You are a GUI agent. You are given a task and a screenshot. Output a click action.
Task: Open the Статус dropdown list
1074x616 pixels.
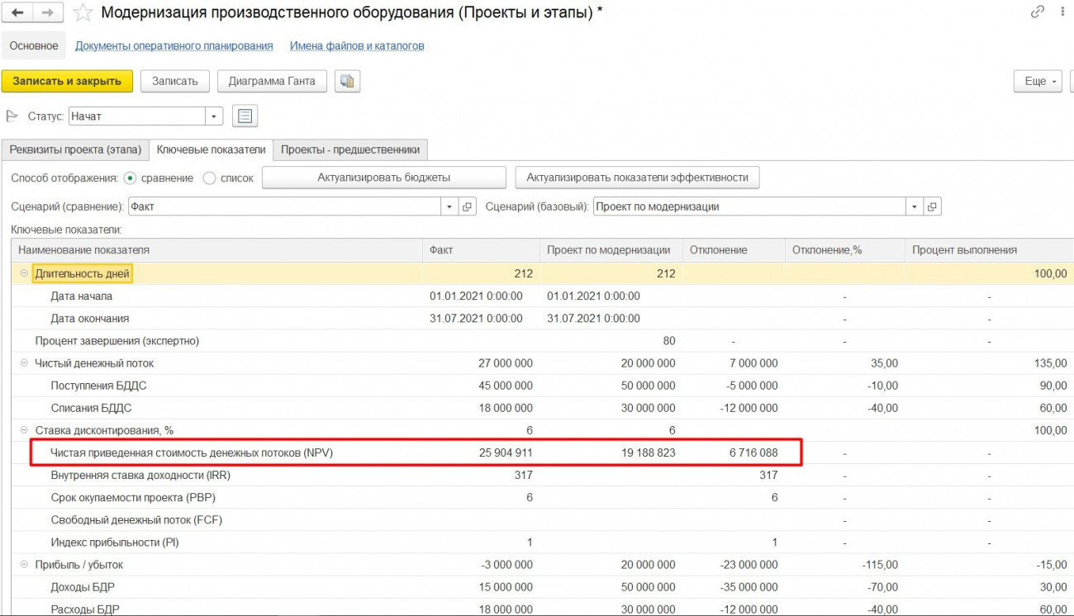[215, 116]
